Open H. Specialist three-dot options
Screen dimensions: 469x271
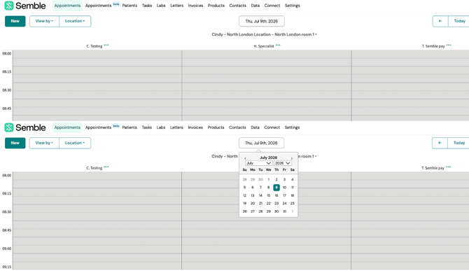point(278,45)
